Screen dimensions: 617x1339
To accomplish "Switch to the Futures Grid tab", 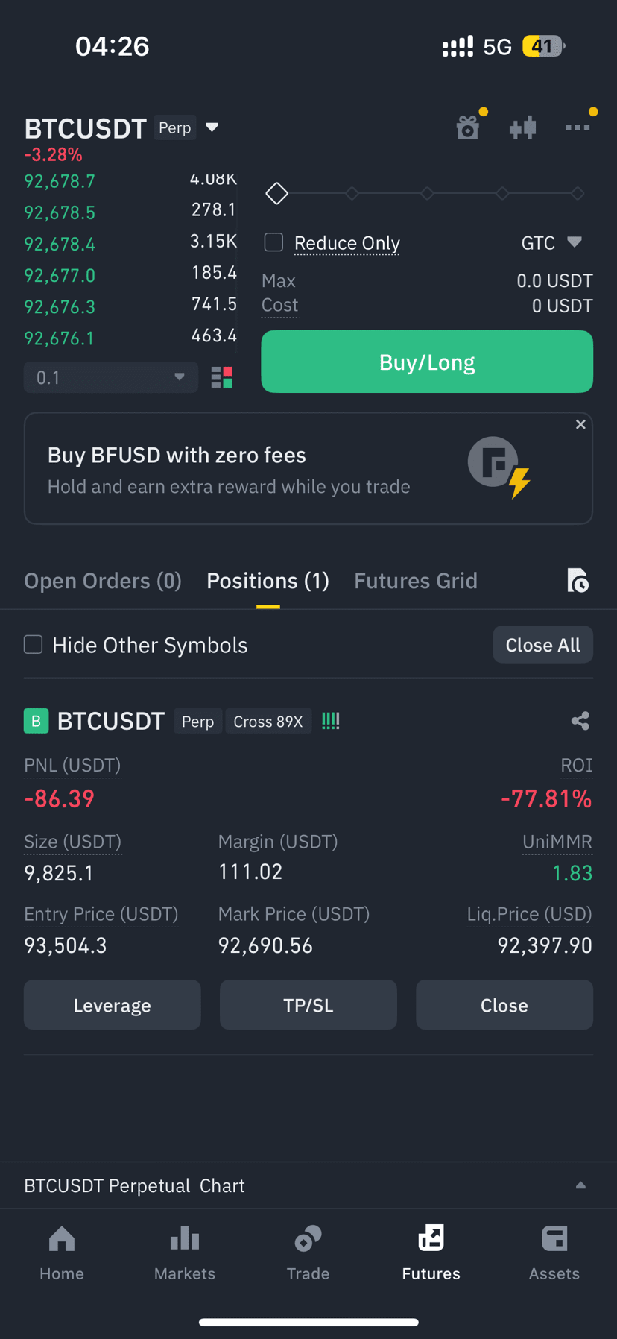I will tap(416, 581).
